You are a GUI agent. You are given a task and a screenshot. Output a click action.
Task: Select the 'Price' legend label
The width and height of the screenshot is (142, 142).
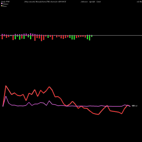point(5,6)
